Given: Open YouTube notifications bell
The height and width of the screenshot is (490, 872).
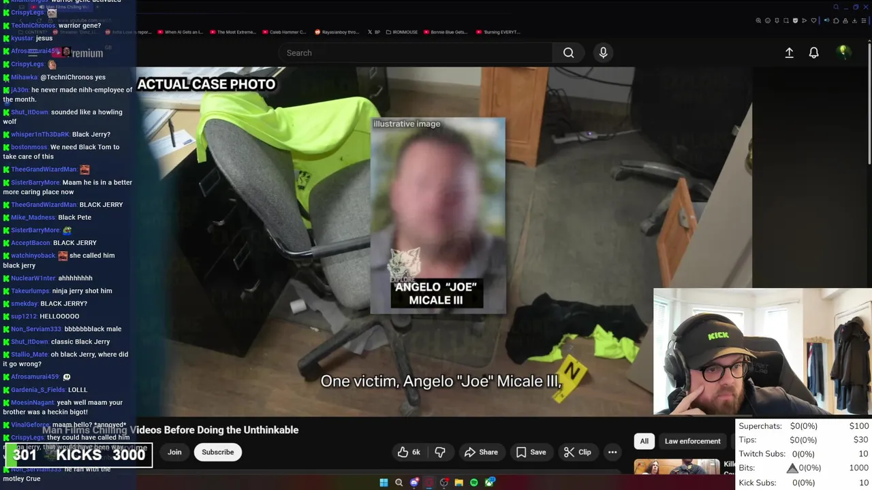Looking at the screenshot, I should 813,53.
